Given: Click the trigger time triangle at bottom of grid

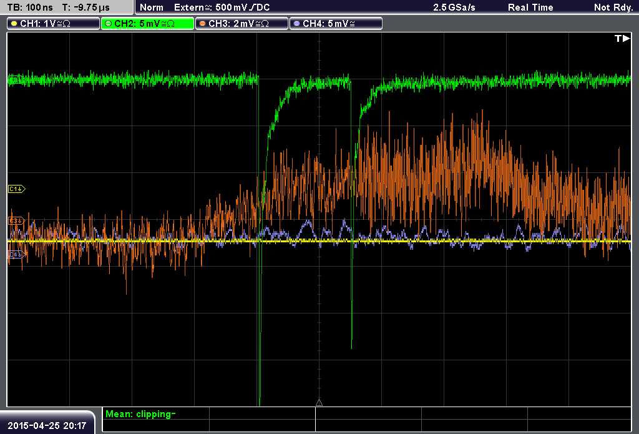Looking at the screenshot, I should click(319, 403).
